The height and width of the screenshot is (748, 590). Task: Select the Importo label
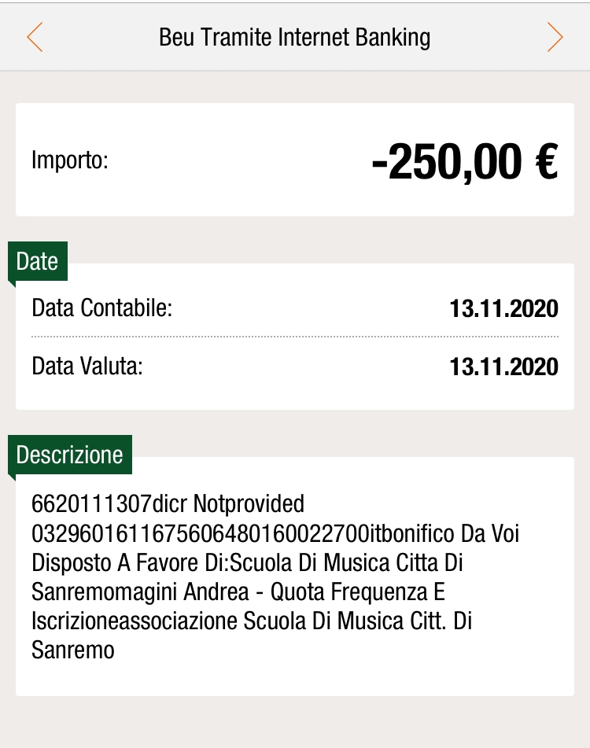coord(70,160)
